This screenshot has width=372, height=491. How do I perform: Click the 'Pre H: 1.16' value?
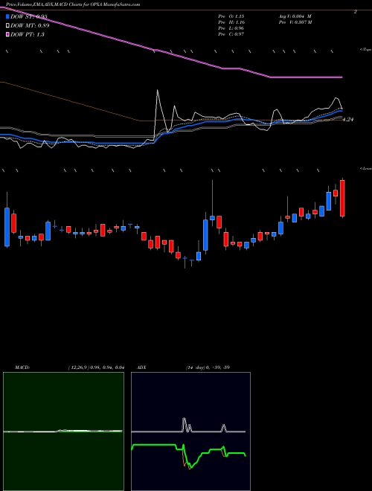click(x=231, y=22)
